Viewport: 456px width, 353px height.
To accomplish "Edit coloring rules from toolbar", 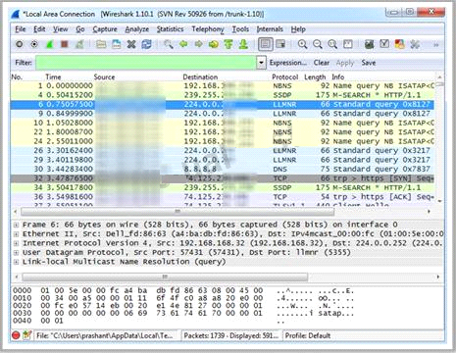I will 399,44.
